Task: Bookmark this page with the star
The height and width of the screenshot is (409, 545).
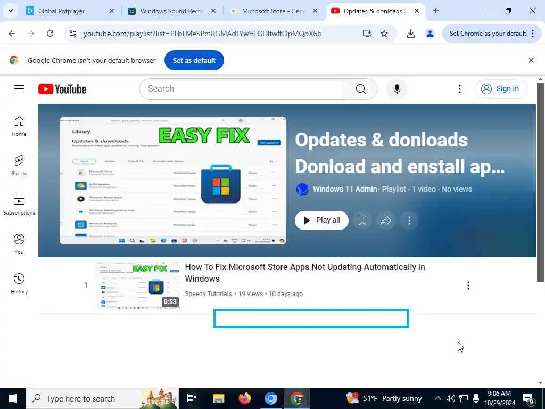Action: point(384,34)
